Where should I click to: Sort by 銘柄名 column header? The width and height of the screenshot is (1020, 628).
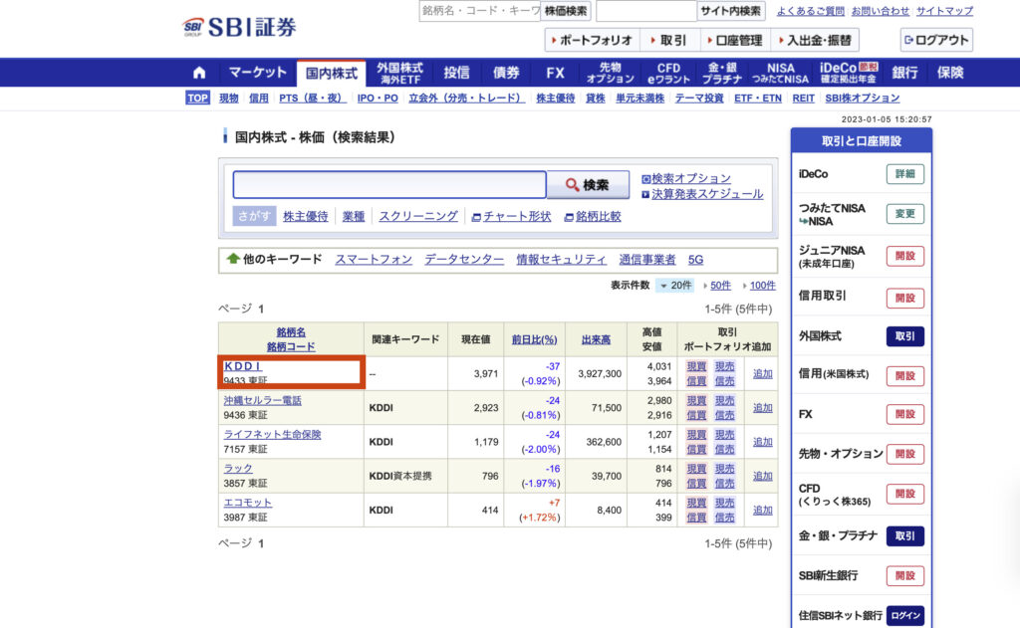291,332
